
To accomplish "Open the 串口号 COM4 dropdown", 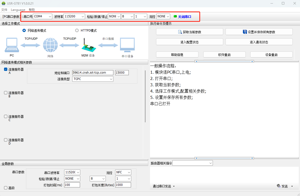I will pos(43,16).
